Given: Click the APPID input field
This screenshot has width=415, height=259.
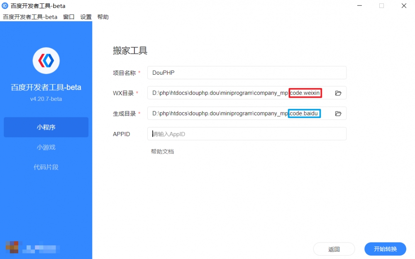Looking at the screenshot, I should pos(247,134).
